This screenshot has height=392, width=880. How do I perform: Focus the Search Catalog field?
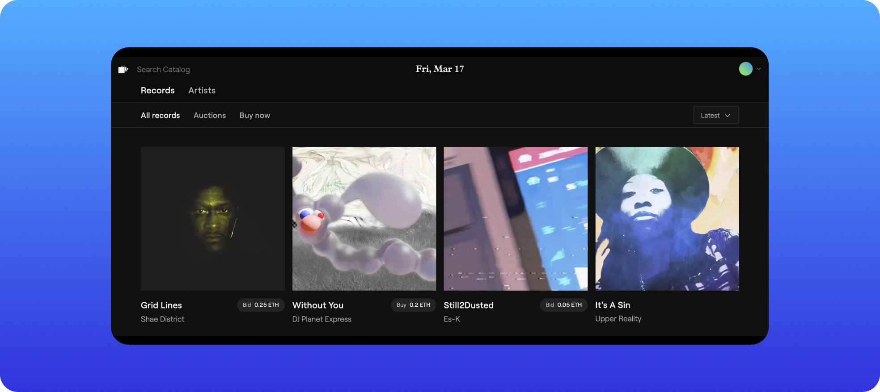click(163, 70)
